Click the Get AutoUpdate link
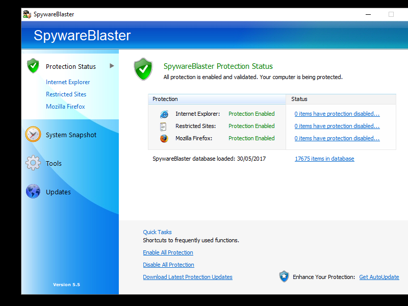 coord(379,277)
